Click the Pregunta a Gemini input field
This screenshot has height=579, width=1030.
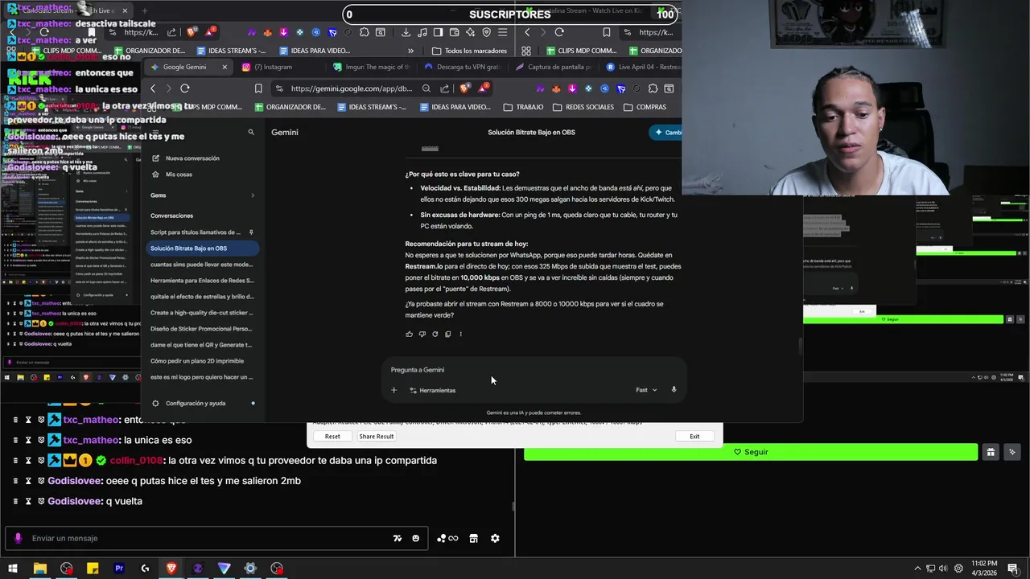pyautogui.click(x=533, y=370)
